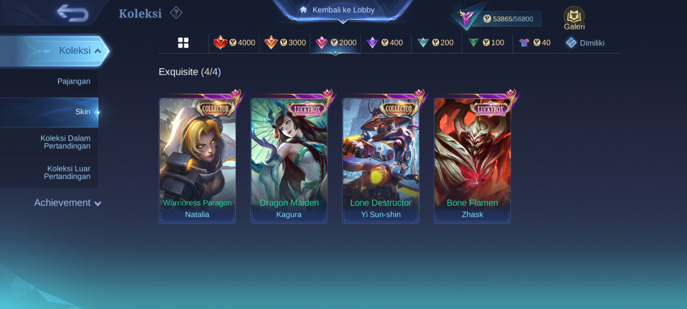Filter by the 3000 orange gem tier

coord(285,43)
